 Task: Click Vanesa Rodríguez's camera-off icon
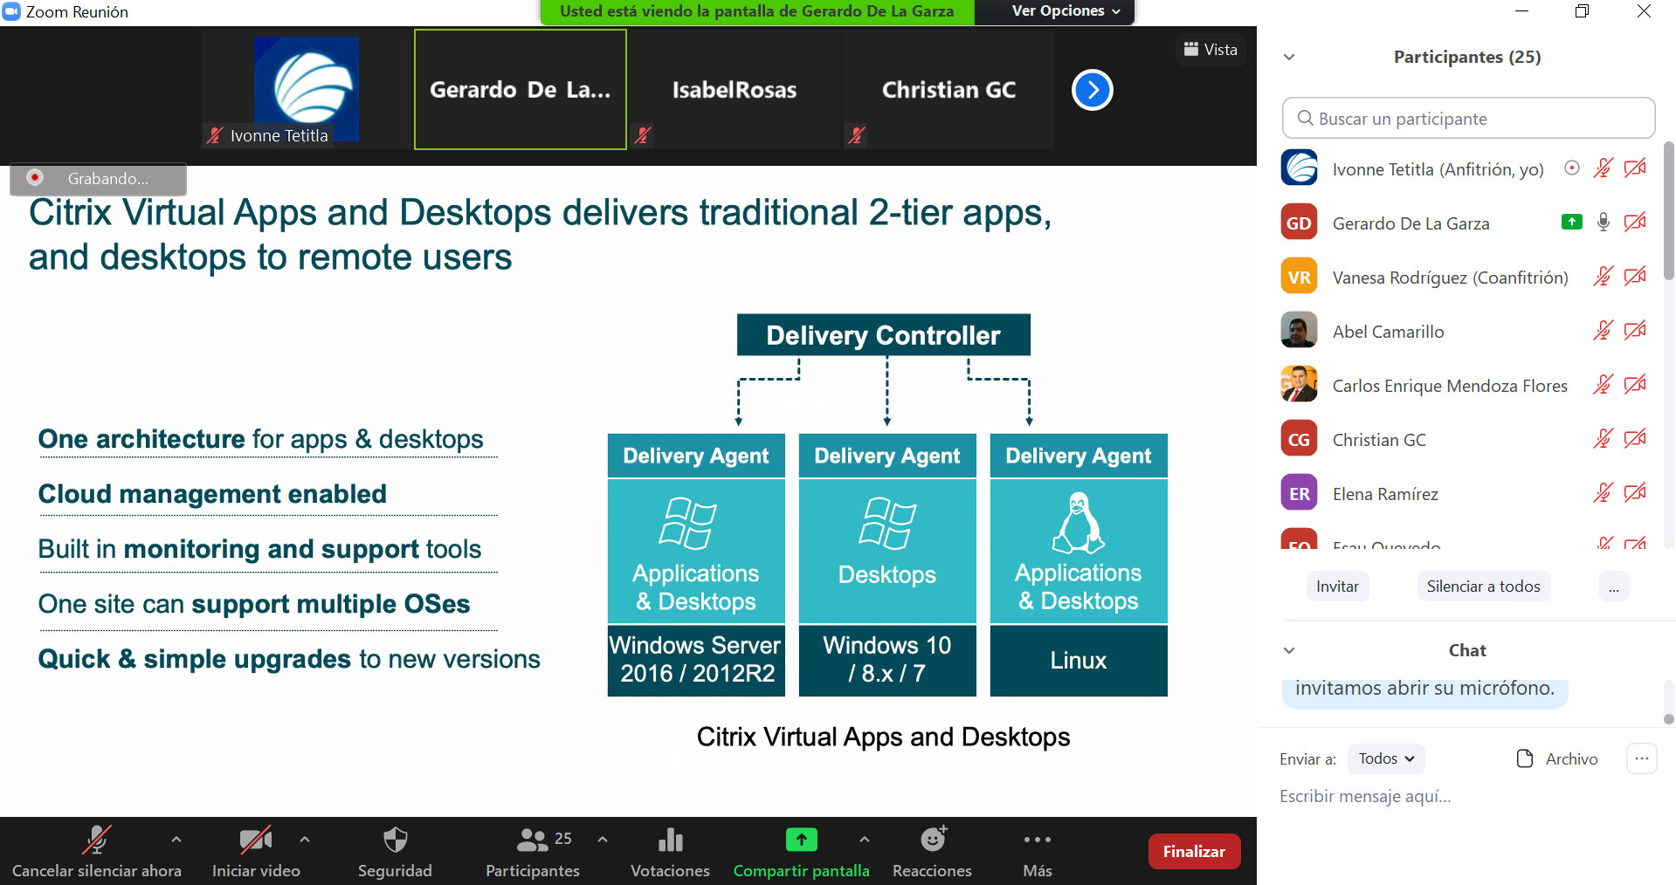[x=1635, y=277]
